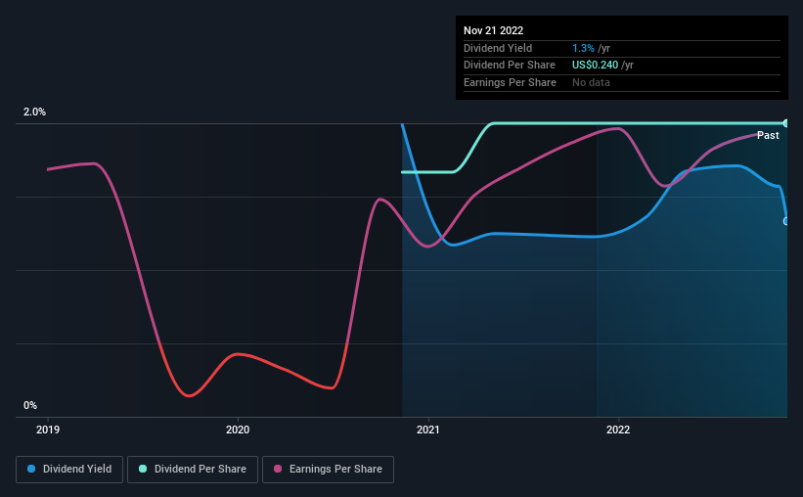Click the 2020 x-axis label
Screen dimensions: 803x497
[238, 429]
